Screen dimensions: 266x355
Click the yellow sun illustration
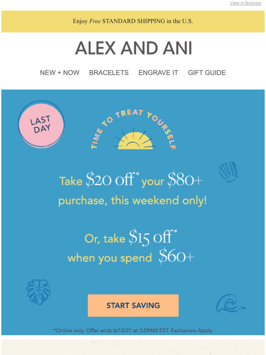[x=135, y=139]
